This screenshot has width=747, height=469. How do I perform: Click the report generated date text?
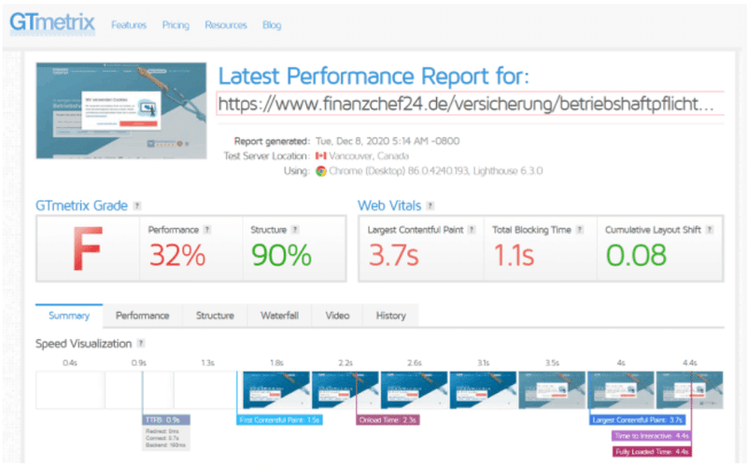coord(388,141)
